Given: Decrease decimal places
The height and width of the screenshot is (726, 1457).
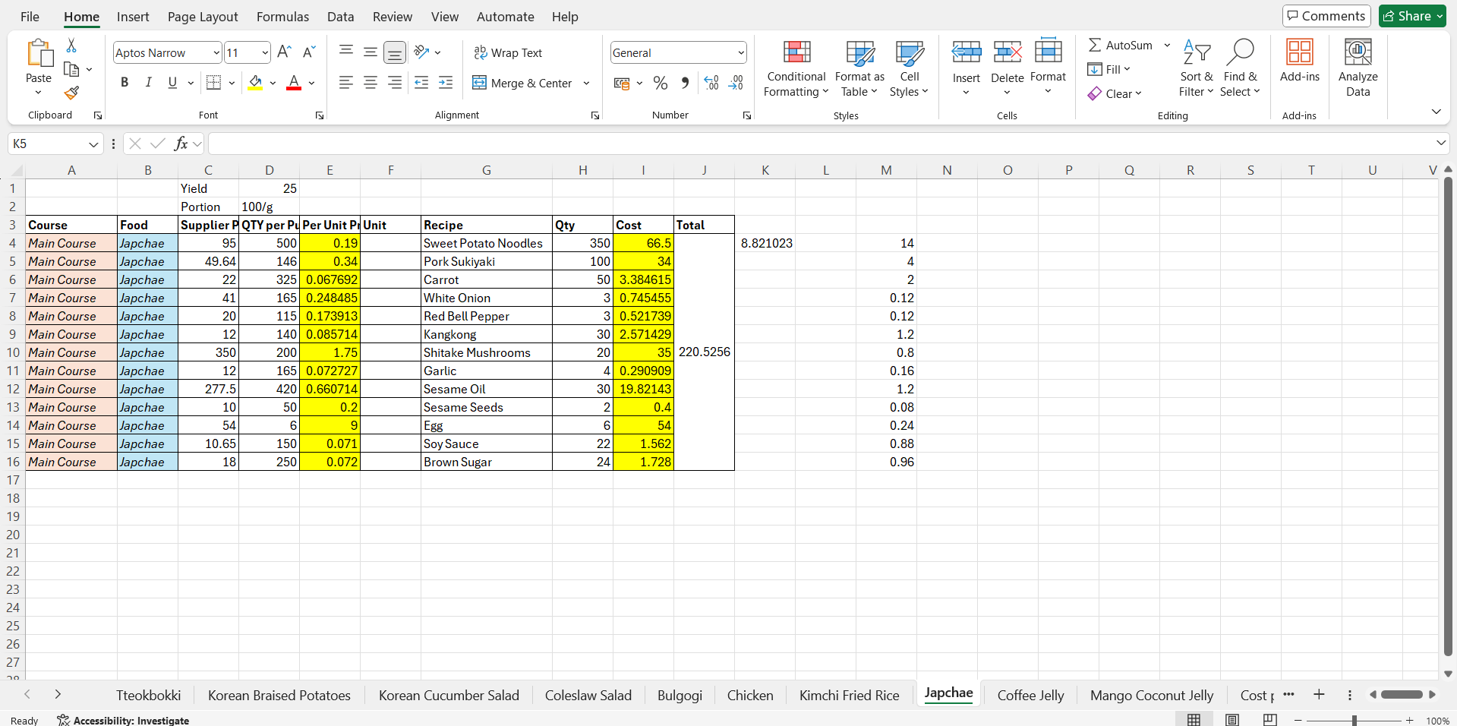Looking at the screenshot, I should (736, 83).
